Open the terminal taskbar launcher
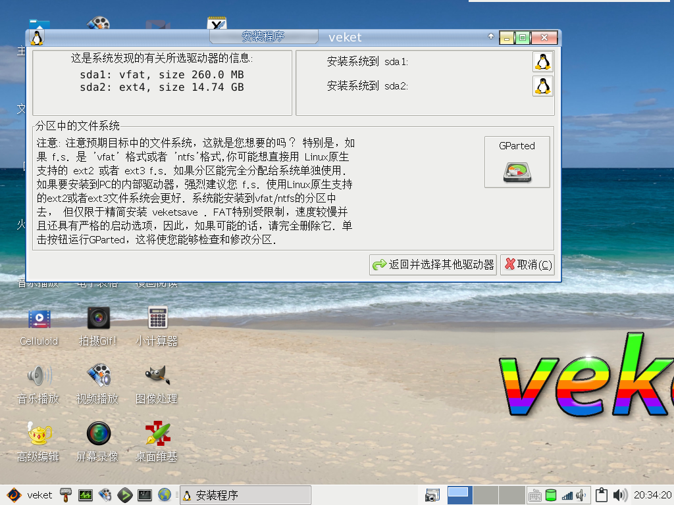Viewport: 674px width, 505px height. (144, 495)
